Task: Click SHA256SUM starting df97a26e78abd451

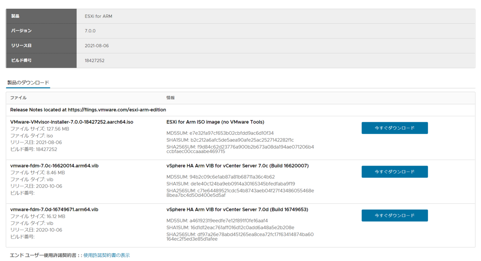Action: [x=240, y=237]
